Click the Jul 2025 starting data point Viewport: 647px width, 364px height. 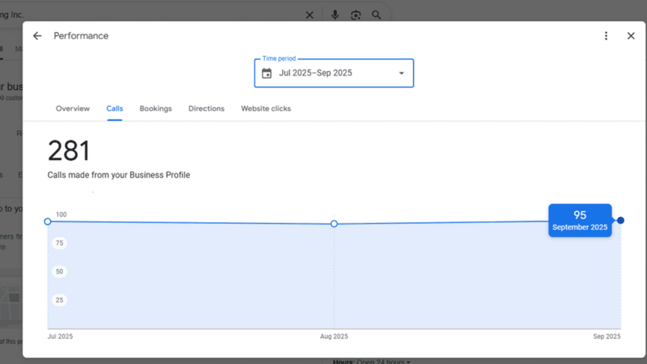point(48,221)
